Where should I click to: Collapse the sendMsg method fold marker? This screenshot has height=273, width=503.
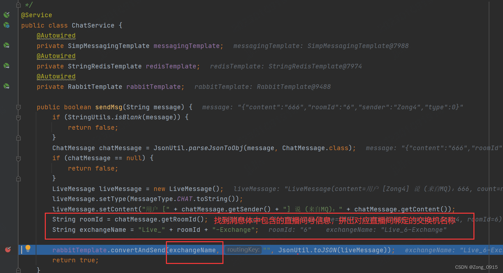tap(19, 107)
